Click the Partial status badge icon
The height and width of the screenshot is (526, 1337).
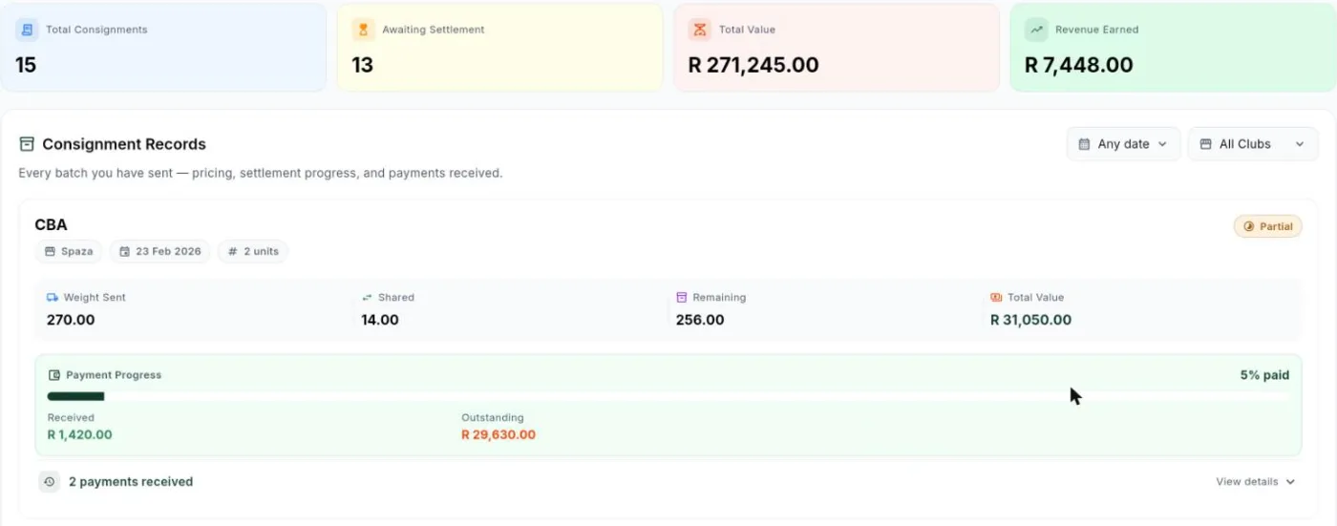[x=1249, y=227]
